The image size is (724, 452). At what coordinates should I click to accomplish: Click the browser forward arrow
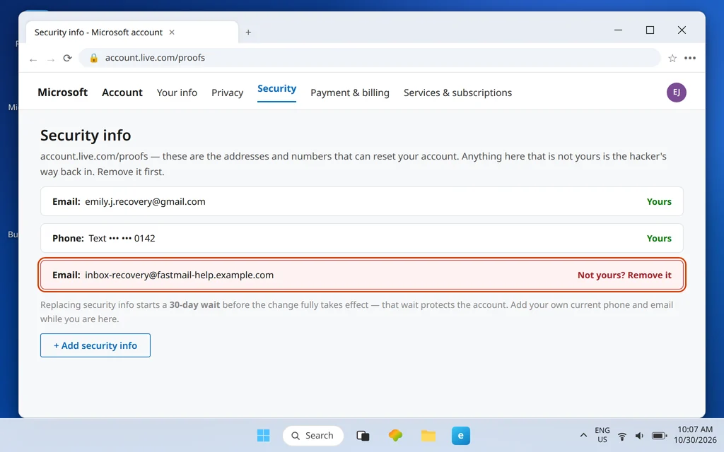click(x=51, y=59)
